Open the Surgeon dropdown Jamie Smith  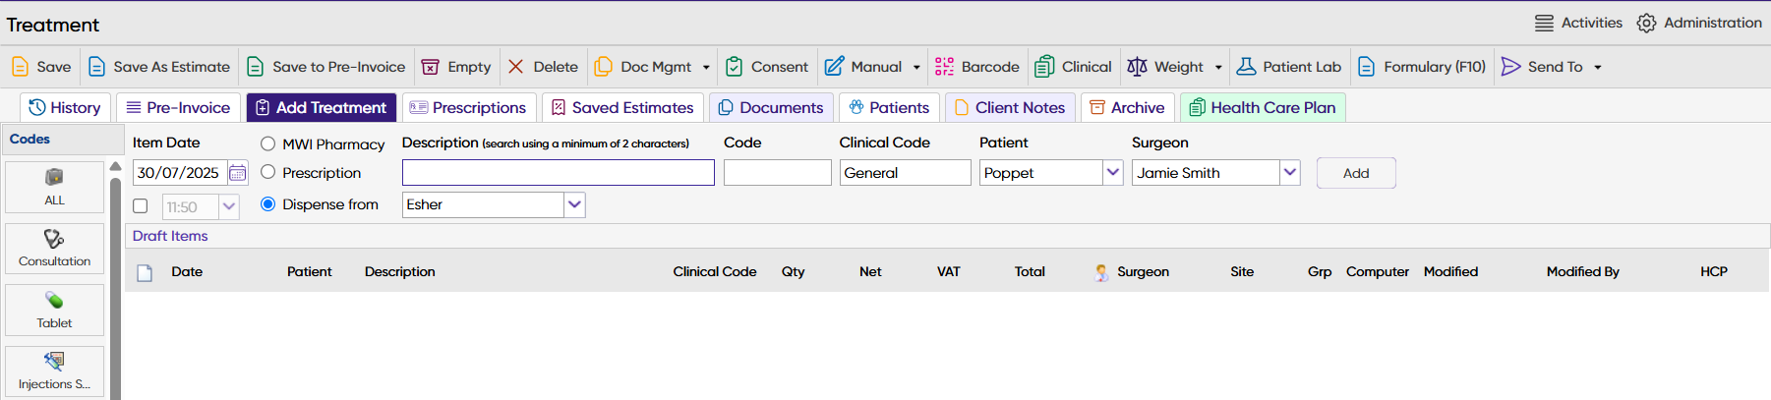click(1290, 173)
